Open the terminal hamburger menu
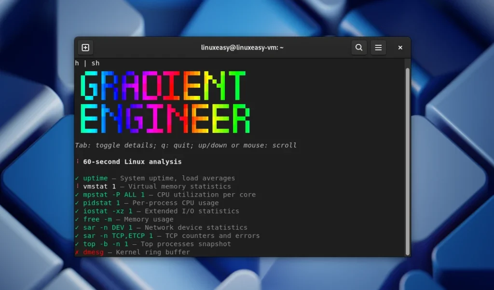 (378, 47)
